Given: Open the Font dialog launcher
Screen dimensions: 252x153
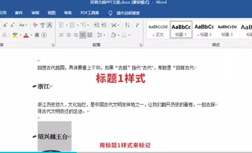Looking at the screenshot, I should [x=53, y=45].
